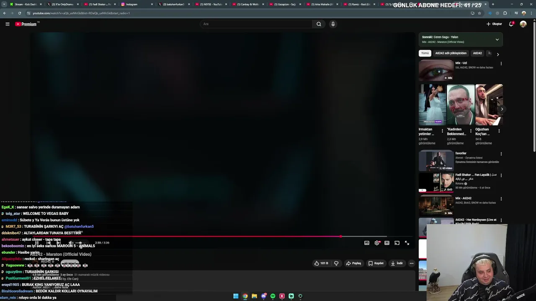Reload the page in Chrome

pos(20,13)
